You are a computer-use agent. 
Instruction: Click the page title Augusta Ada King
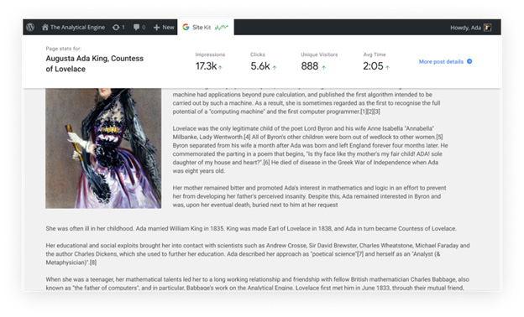pyautogui.click(x=95, y=64)
